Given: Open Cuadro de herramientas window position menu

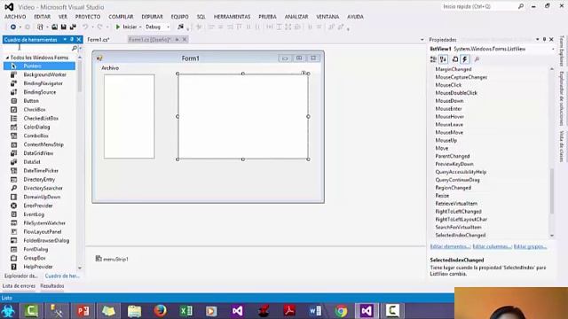Looking at the screenshot, I should (x=65, y=39).
